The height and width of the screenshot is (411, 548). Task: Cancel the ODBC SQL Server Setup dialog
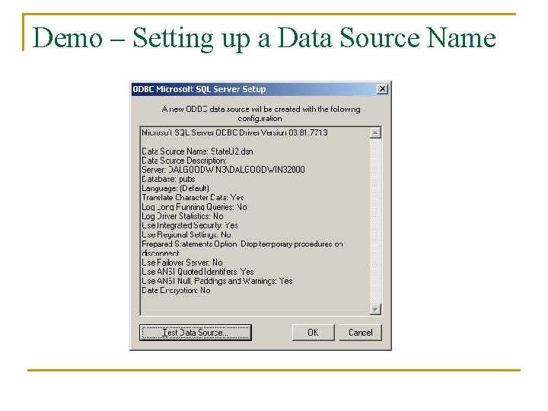coord(360,333)
